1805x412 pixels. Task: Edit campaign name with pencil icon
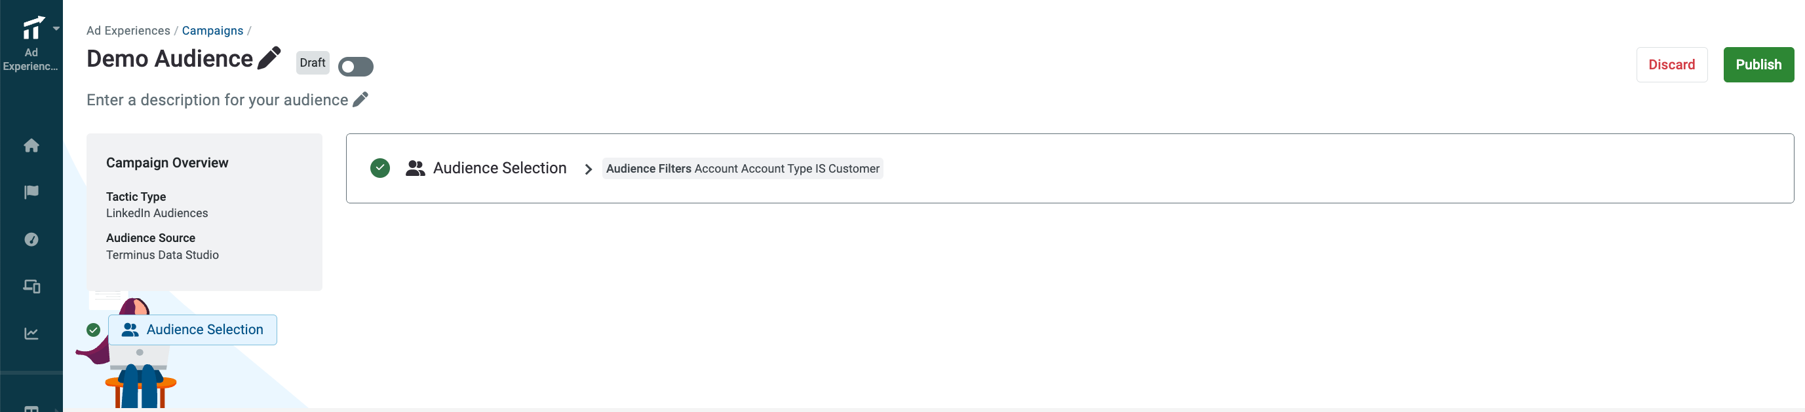(x=269, y=58)
